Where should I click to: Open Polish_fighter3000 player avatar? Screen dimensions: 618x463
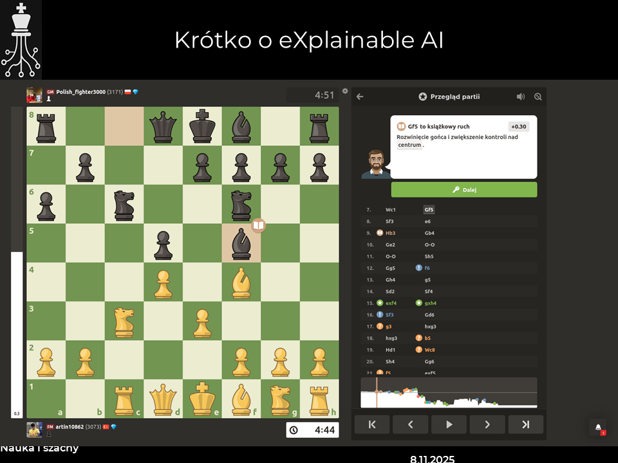34,95
